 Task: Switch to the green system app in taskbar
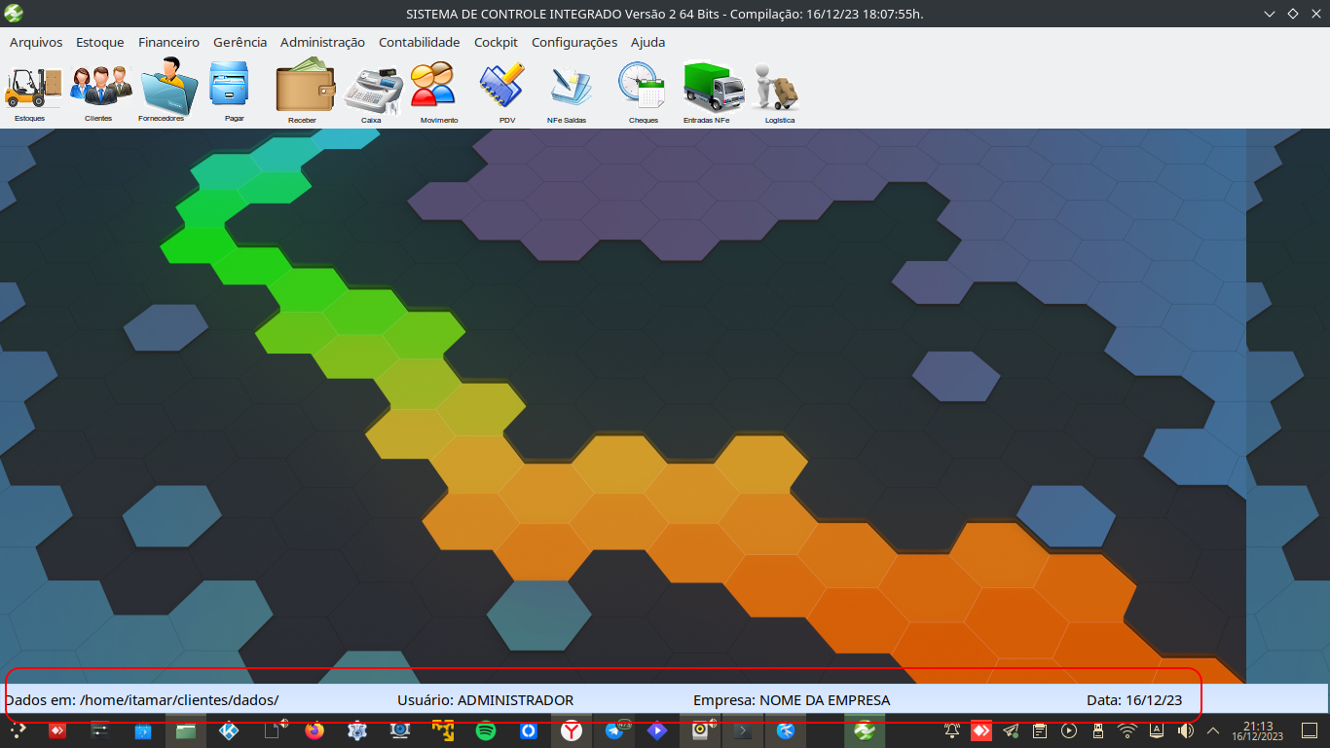coord(864,730)
